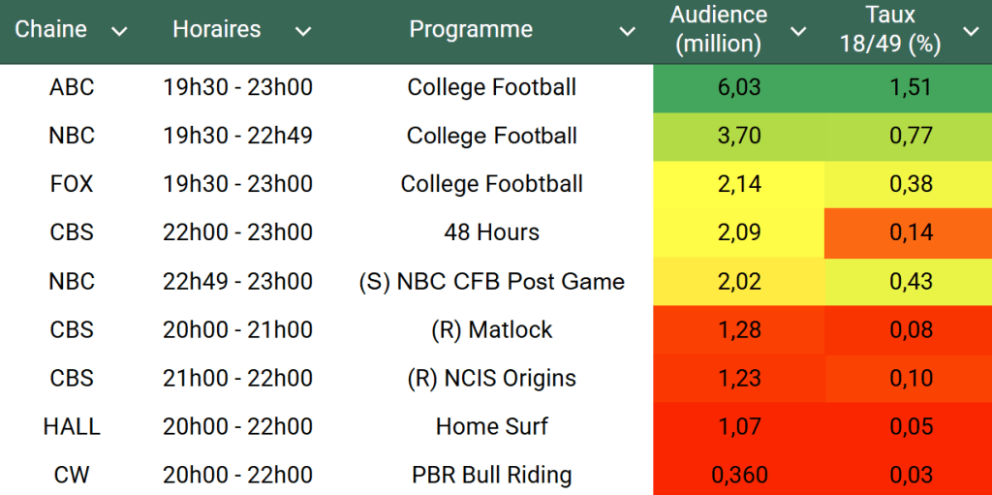992x495 pixels.
Task: Click the PBR Bull Riding cell
Action: (x=491, y=475)
